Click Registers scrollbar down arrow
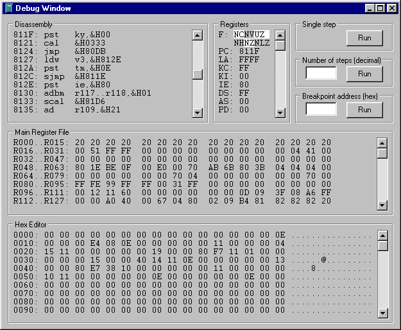 click(x=280, y=113)
